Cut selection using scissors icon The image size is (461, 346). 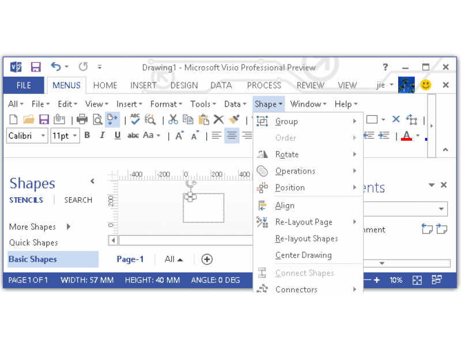pyautogui.click(x=173, y=119)
